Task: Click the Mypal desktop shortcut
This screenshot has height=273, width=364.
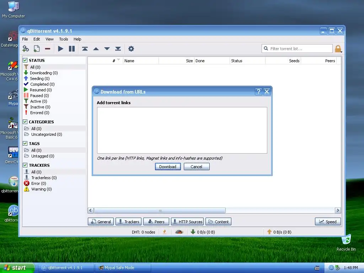Action: coord(13,97)
